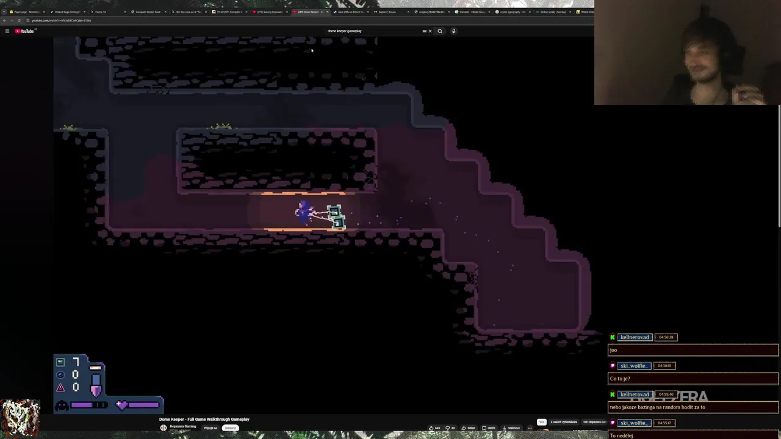Select the 'Od: Hopezera Gaming' filter chip

(594, 422)
